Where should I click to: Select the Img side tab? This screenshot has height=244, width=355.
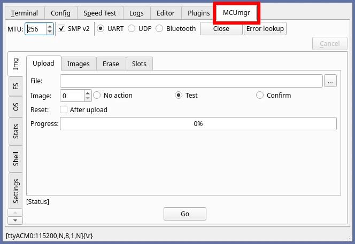(16, 64)
